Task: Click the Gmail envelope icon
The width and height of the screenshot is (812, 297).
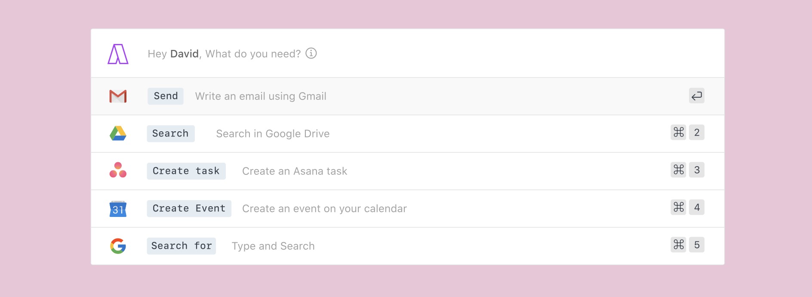Action: pyautogui.click(x=118, y=96)
